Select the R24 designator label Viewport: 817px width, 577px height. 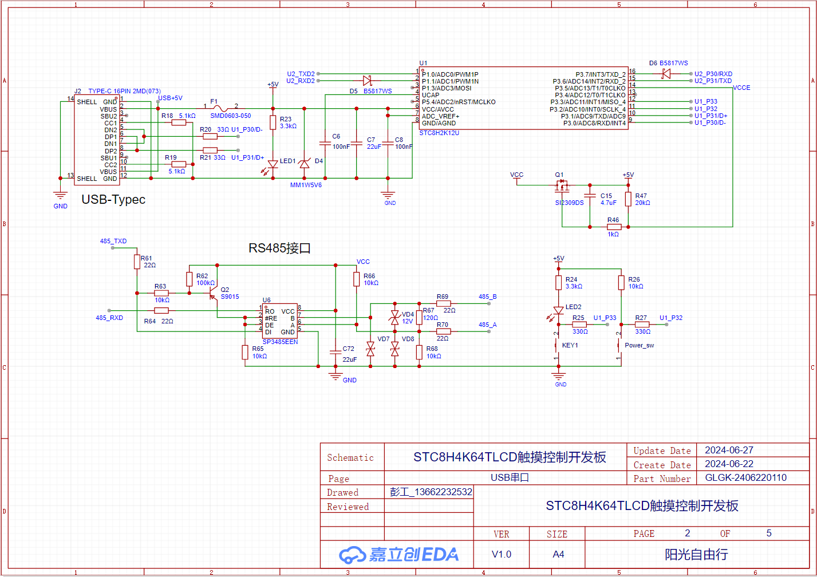pos(571,279)
